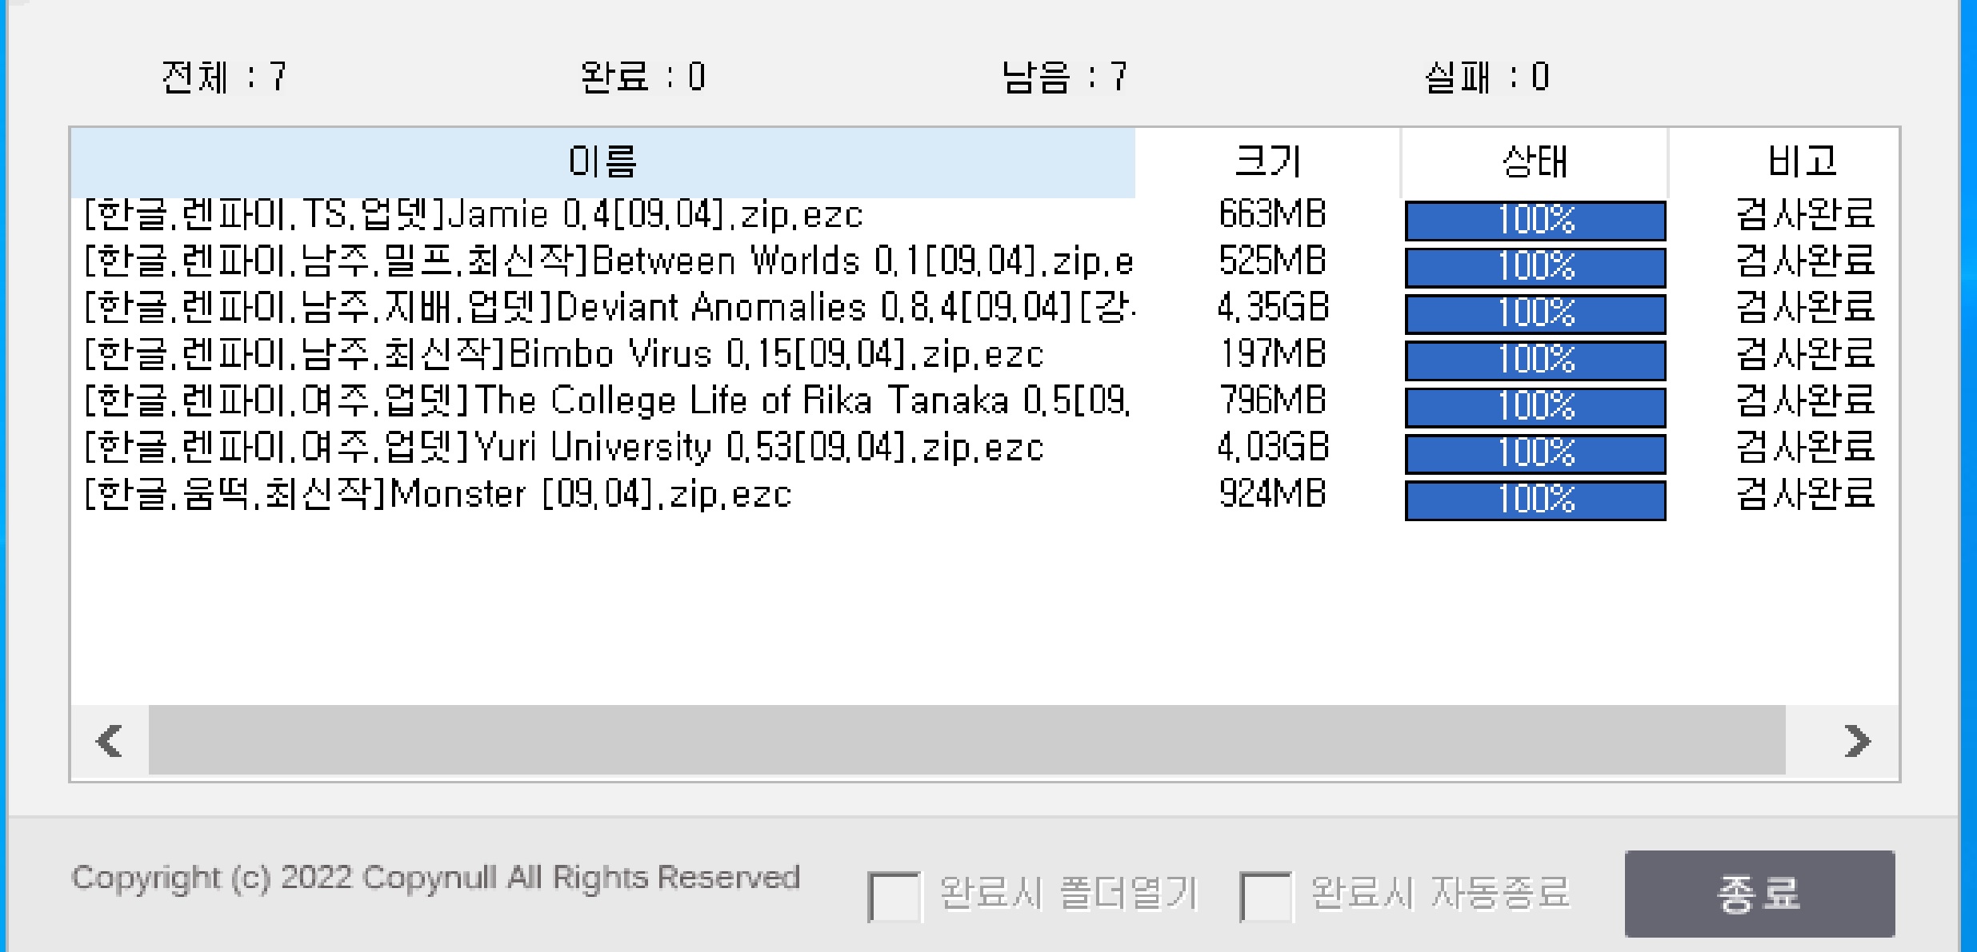This screenshot has height=952, width=1977.
Task: Enable 완료시 자동종료 checkbox
Action: click(1265, 897)
